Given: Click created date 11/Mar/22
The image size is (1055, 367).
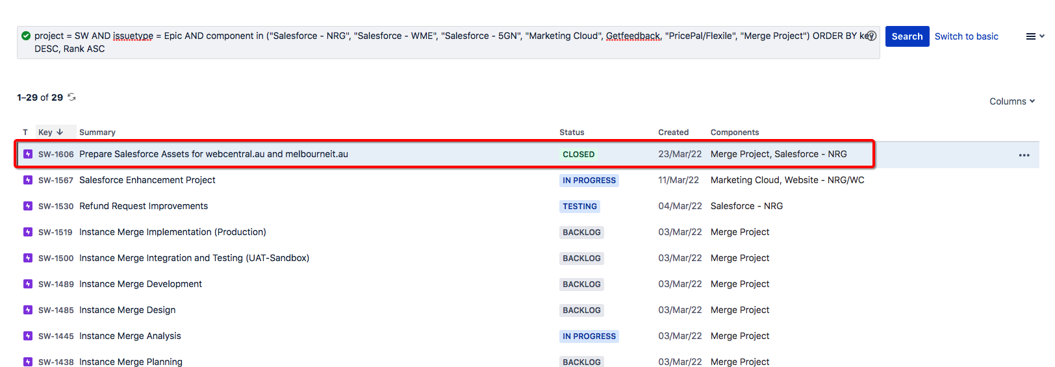Looking at the screenshot, I should tap(679, 180).
